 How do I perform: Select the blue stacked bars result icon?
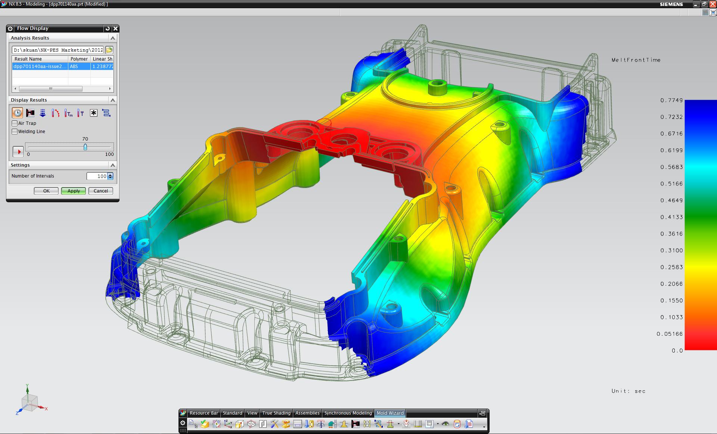(106, 113)
